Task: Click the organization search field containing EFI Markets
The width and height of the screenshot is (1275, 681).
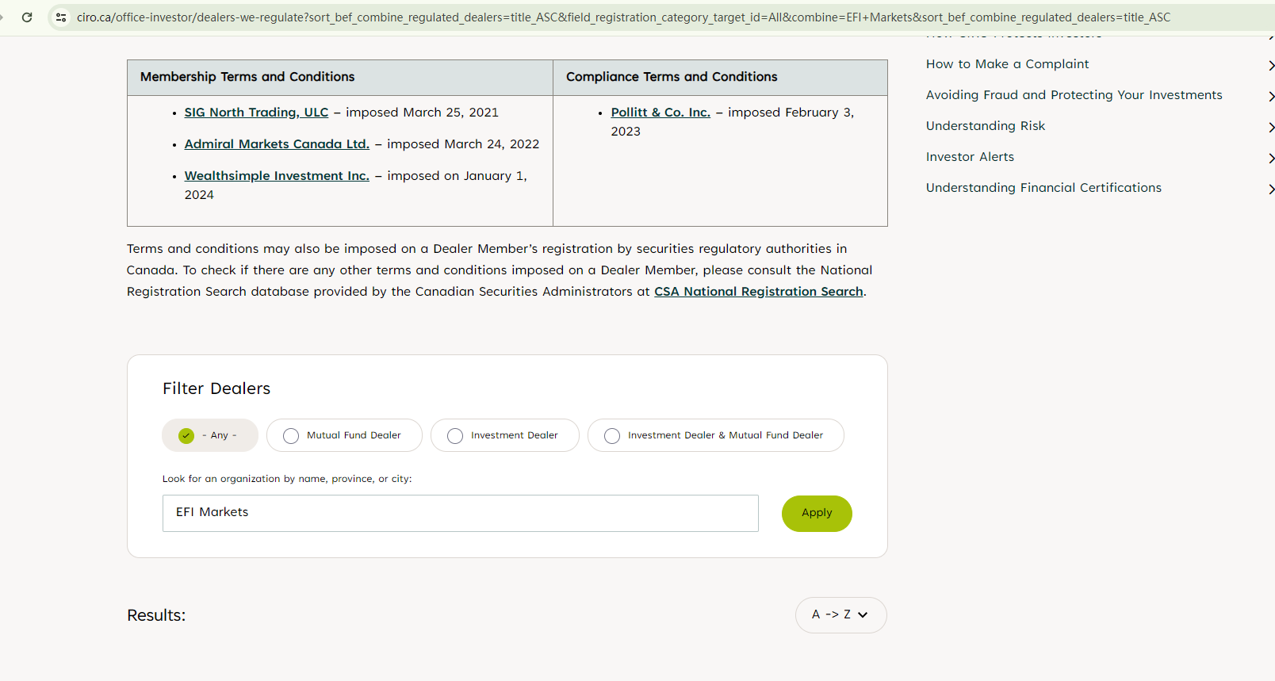Action: [460, 513]
